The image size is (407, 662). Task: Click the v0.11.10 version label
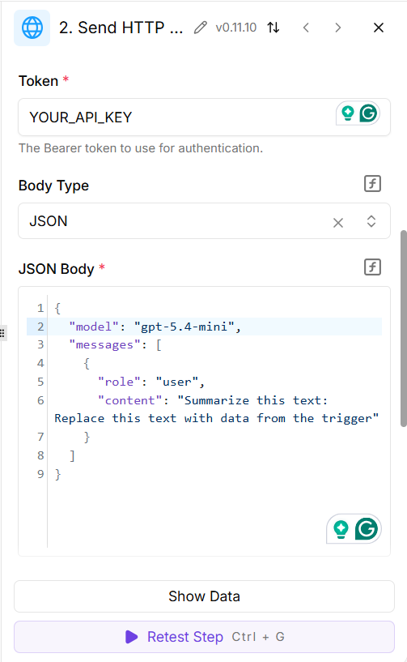[x=235, y=28]
